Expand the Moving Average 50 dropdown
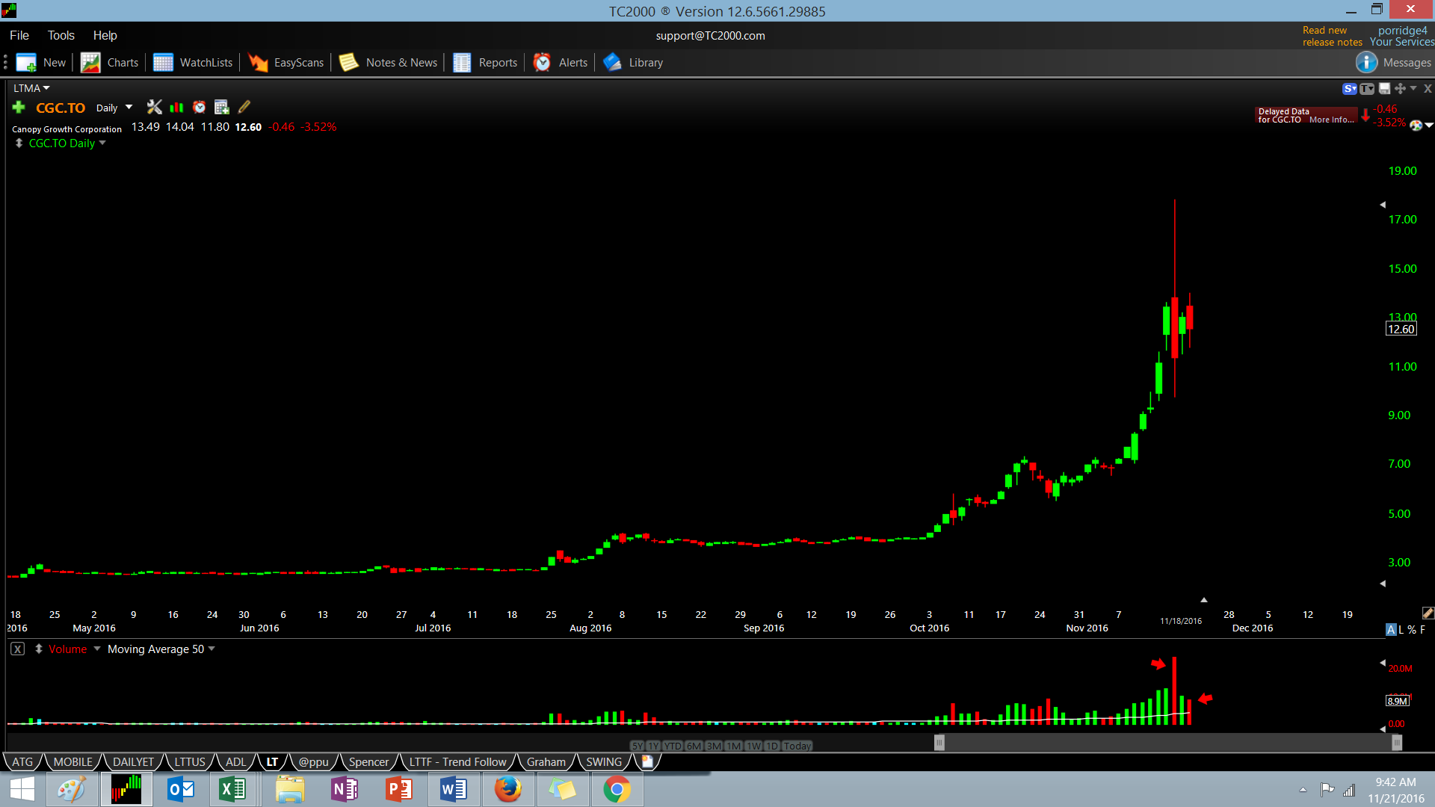 212,649
